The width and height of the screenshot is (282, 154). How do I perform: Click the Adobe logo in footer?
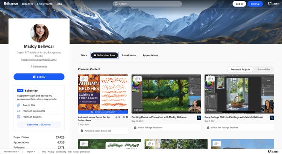(273, 151)
